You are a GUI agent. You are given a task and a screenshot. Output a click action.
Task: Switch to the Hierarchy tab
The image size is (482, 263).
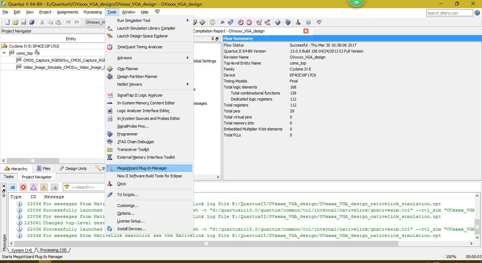[x=16, y=169]
